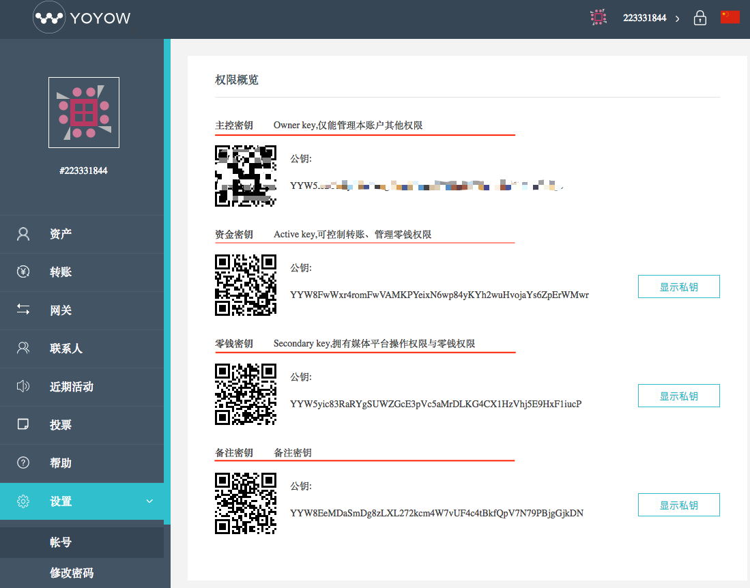Open the 网关 menu item

tap(82, 310)
